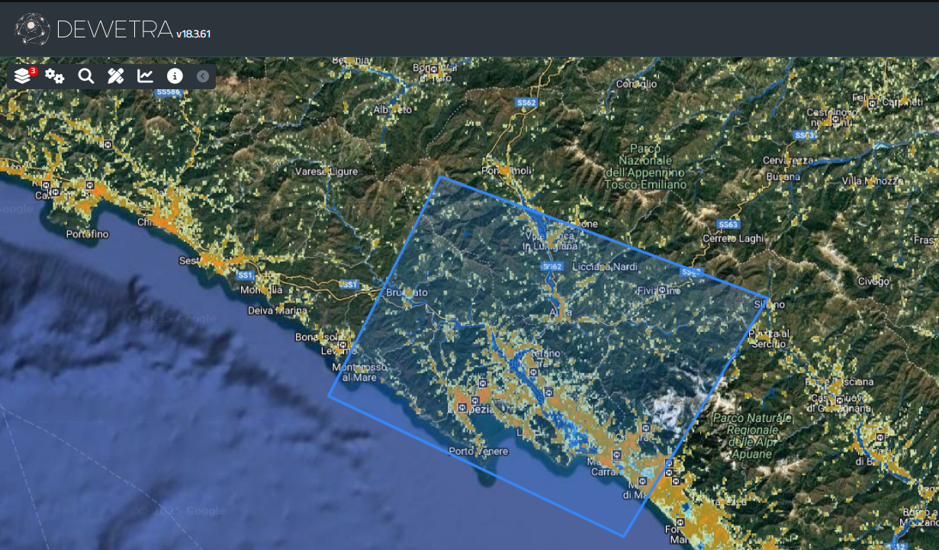This screenshot has height=550, width=939.
Task: Open the line chart analysis icon
Action: click(145, 76)
